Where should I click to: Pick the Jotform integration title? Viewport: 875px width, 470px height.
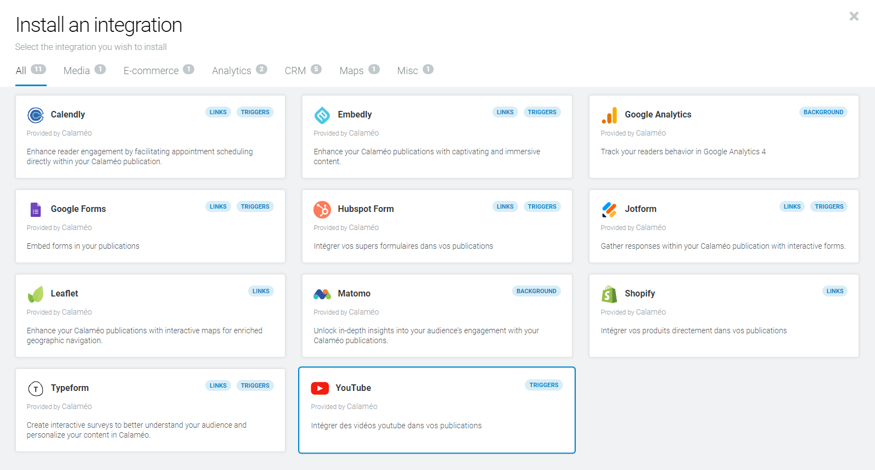[x=641, y=209]
